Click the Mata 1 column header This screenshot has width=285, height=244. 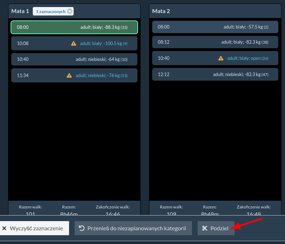(20, 11)
